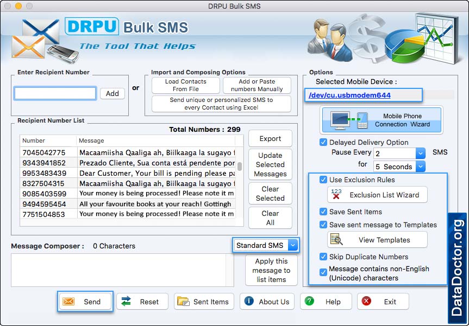Click Apply this message to list items
The height and width of the screenshot is (326, 469).
271,270
